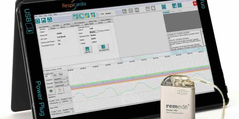
Task: Click the first teal icon beside the Mode label
Action: tap(75, 17)
